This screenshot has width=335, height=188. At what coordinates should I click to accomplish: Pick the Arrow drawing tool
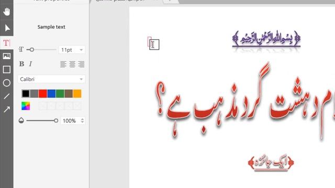7,110
